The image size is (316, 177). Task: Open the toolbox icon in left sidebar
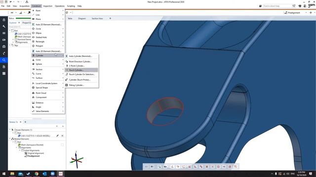coord(4,47)
